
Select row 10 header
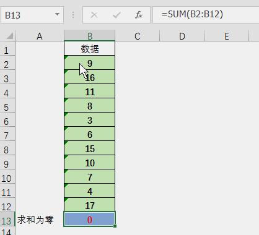[x=7, y=177]
